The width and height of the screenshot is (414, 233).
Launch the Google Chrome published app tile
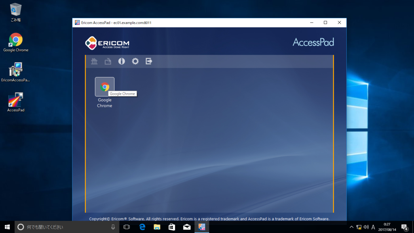point(105,87)
